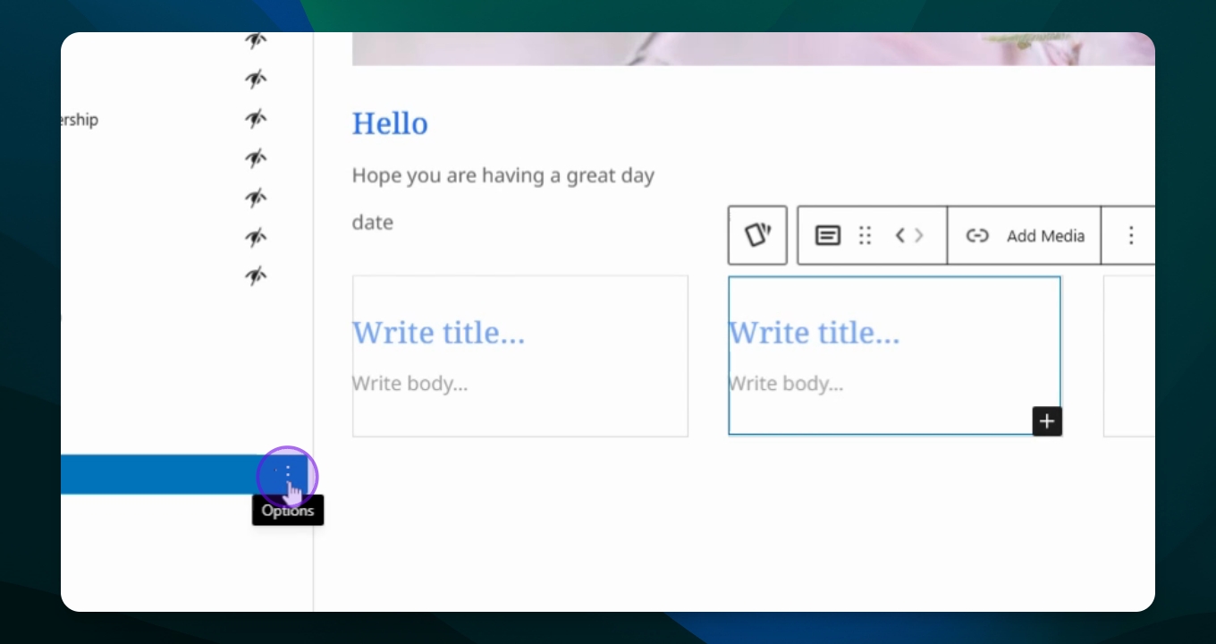This screenshot has width=1216, height=644.
Task: Select the text block icon in block toolbar
Action: (828, 235)
